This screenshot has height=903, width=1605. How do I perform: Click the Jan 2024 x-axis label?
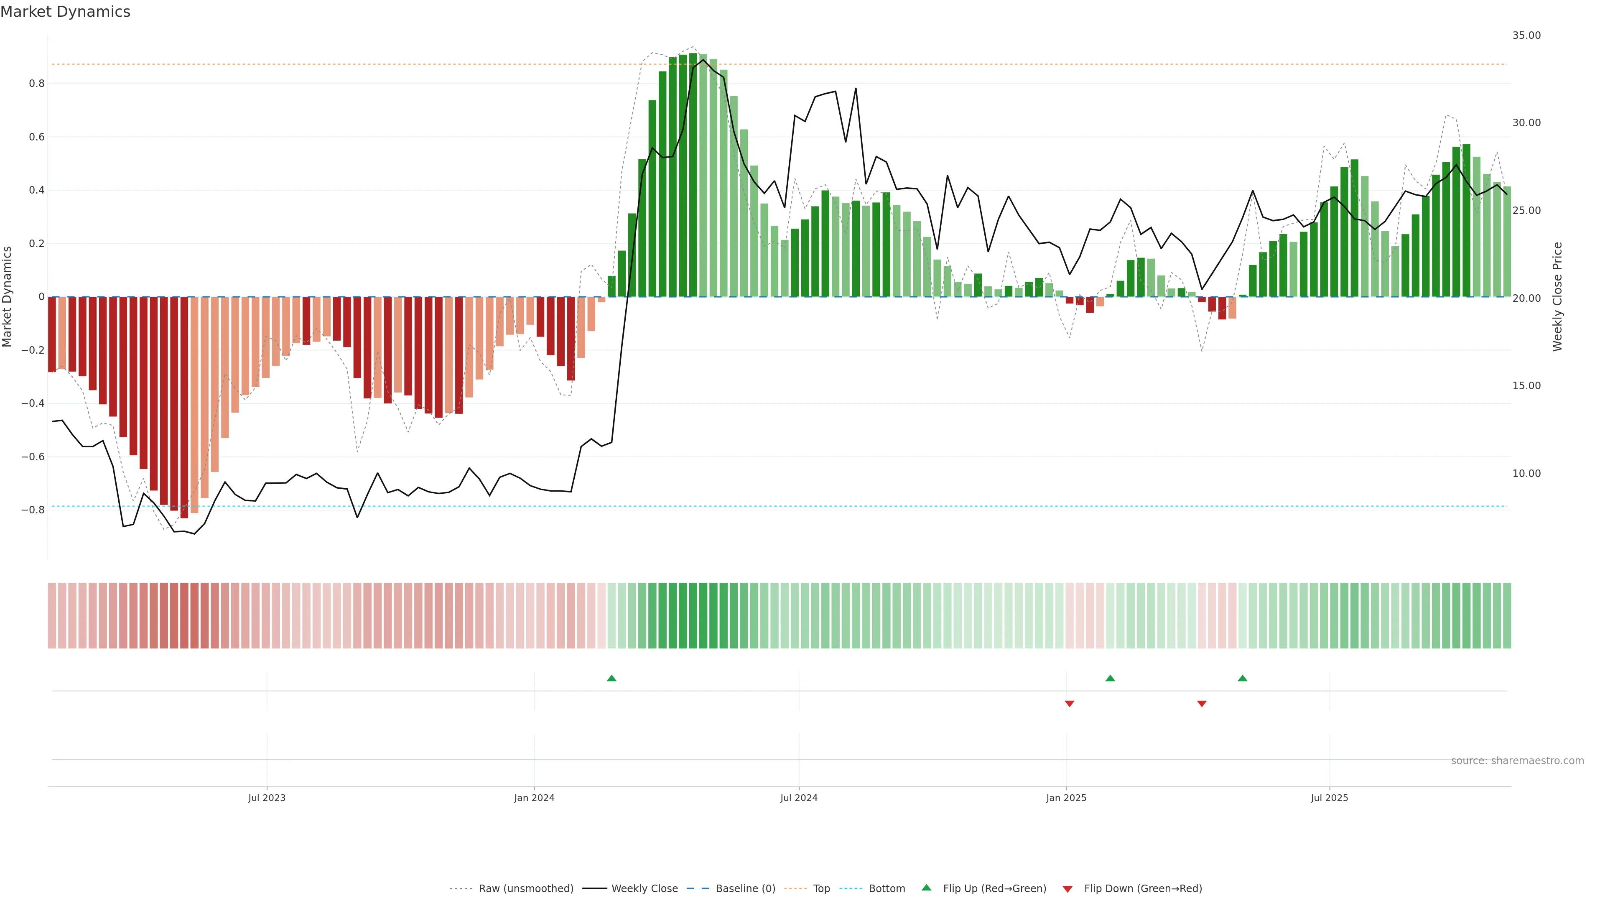(x=534, y=798)
